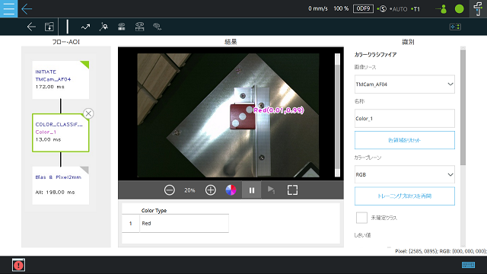Open the on-screen keyboard icon
The width and height of the screenshot is (487, 274).
(x=468, y=265)
